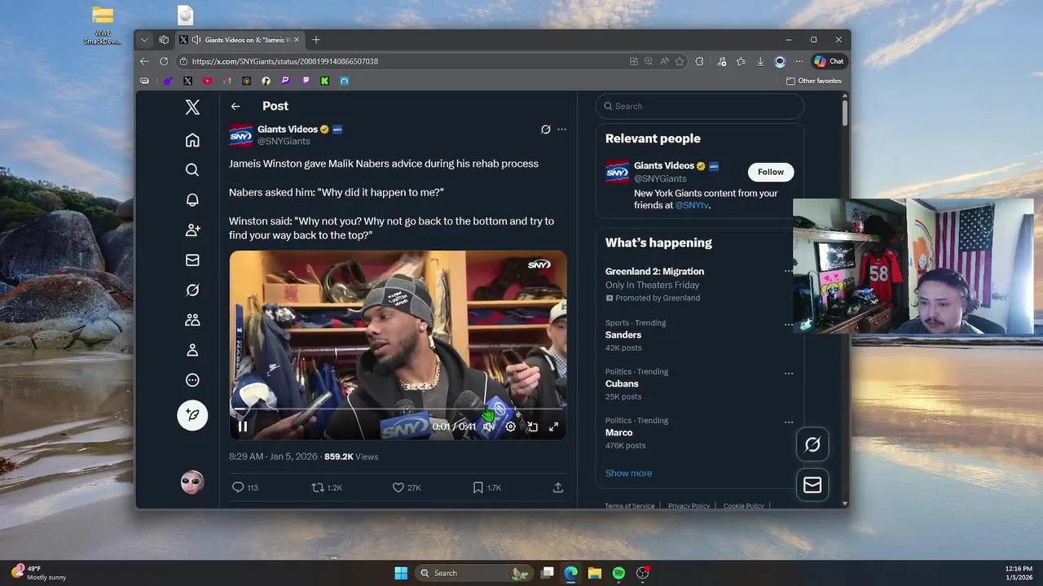Open a new browser tab

(316, 40)
